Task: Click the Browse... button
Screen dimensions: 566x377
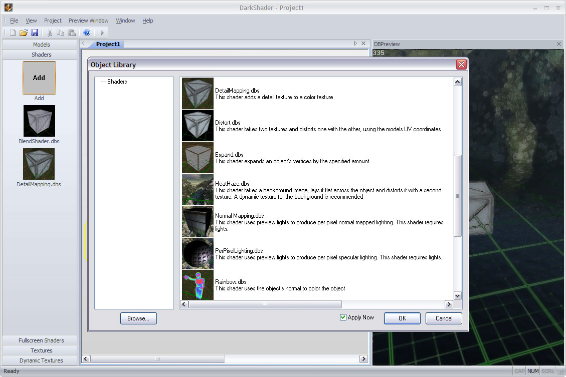Action: pos(138,318)
